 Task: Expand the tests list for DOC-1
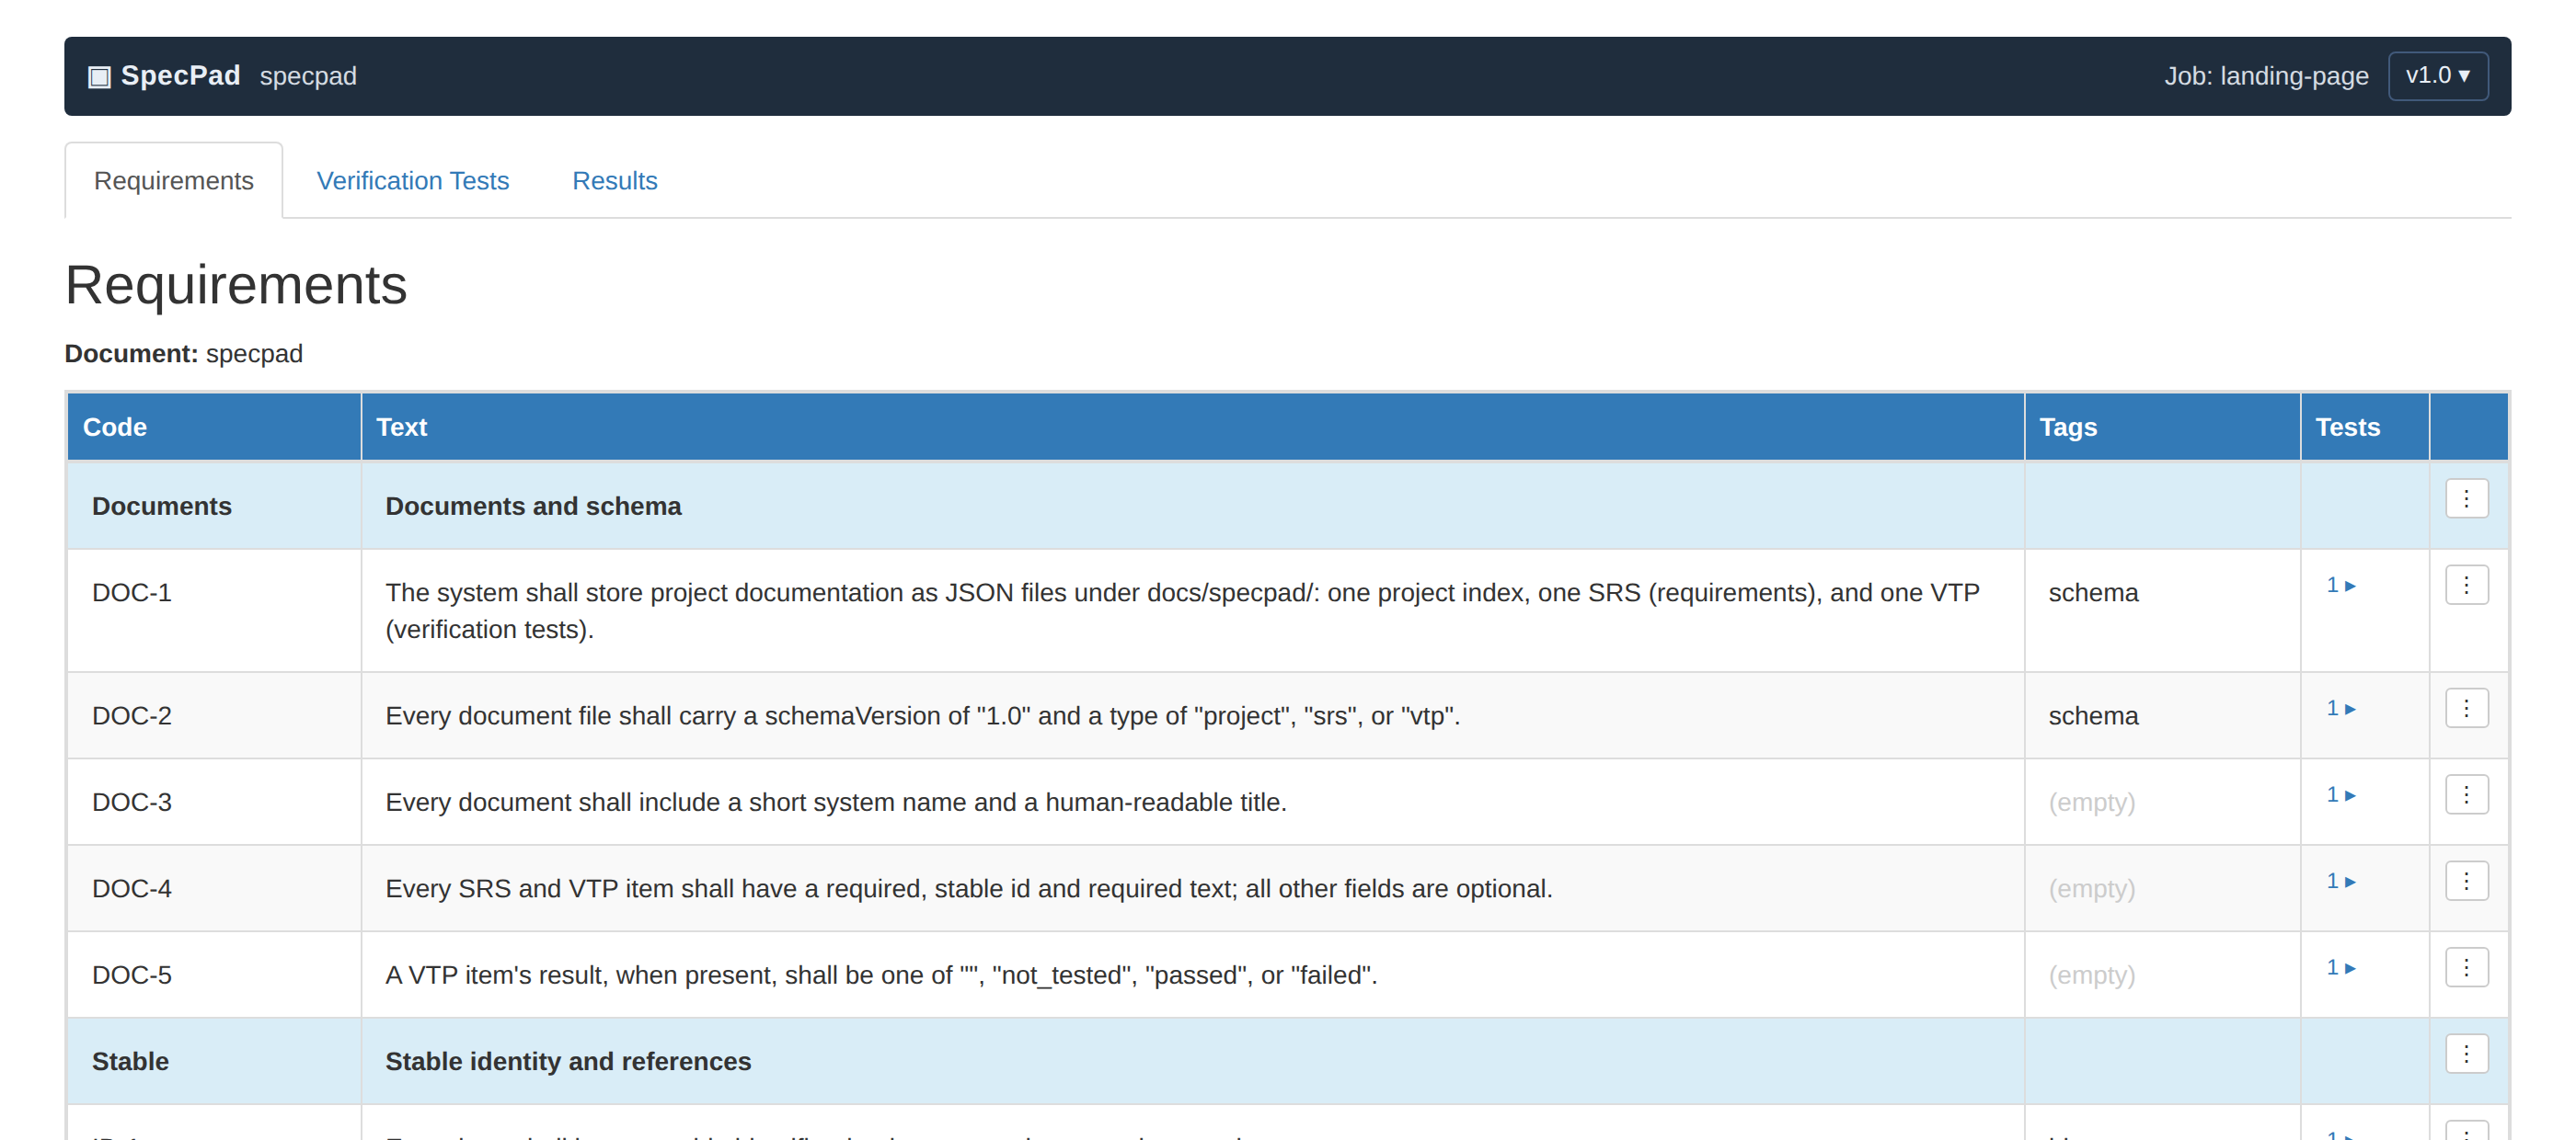(2341, 586)
